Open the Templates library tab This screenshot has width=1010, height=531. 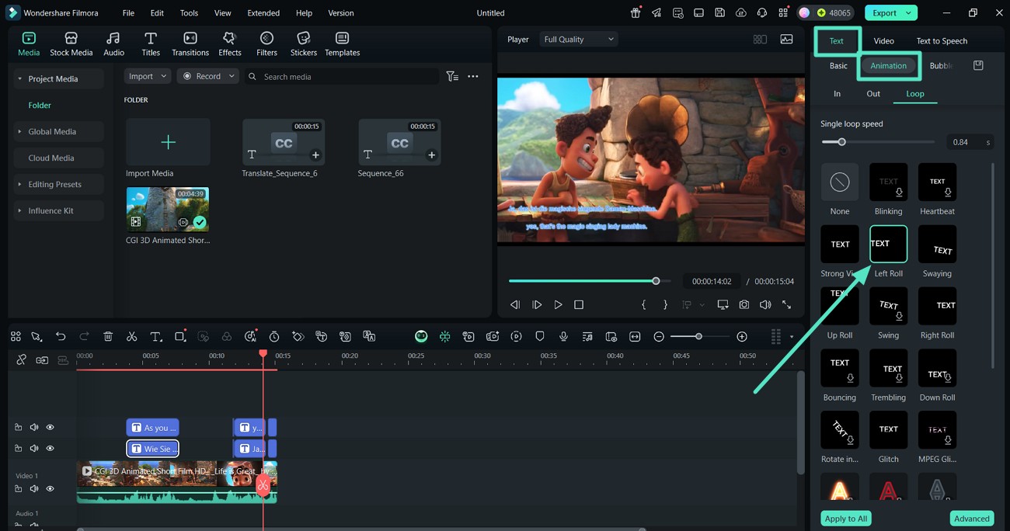(x=342, y=44)
